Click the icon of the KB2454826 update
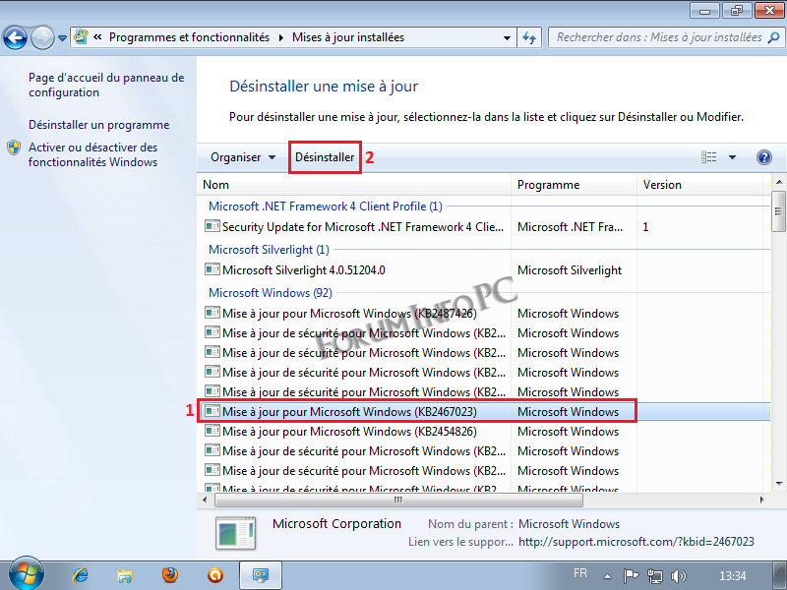787x590 pixels. pyautogui.click(x=212, y=431)
